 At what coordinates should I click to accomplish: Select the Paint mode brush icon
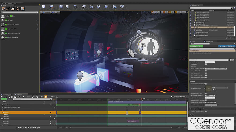tap(8, 9)
